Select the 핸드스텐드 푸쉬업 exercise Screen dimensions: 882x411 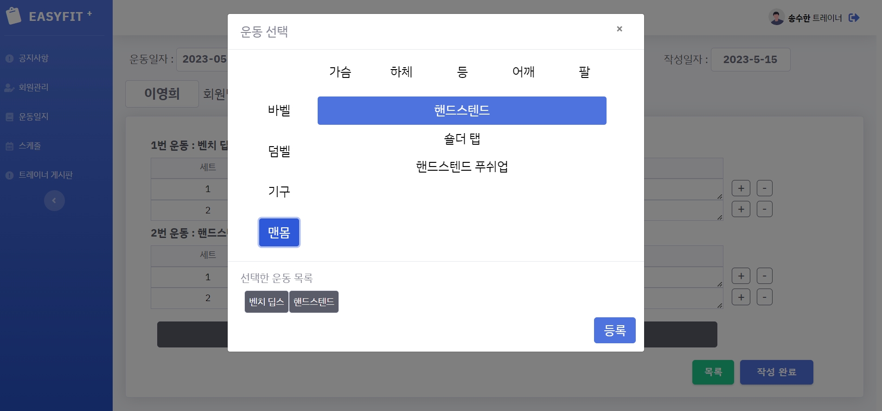(x=462, y=167)
